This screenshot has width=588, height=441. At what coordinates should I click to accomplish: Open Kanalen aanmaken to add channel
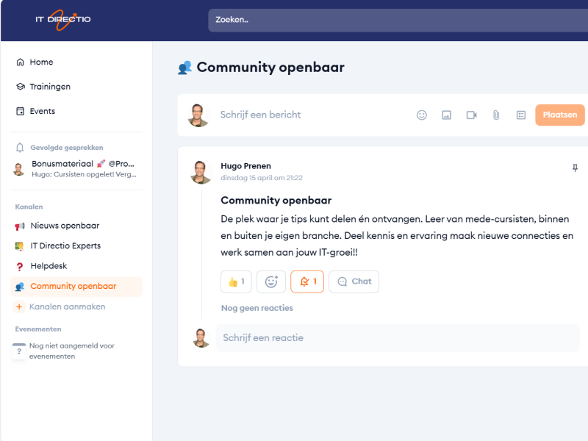click(x=67, y=306)
